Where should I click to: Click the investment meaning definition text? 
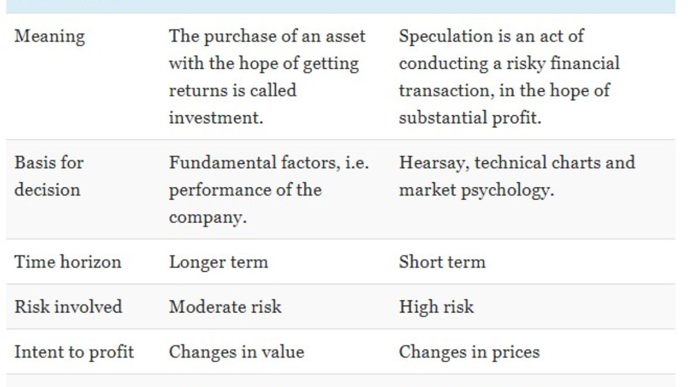pos(267,63)
